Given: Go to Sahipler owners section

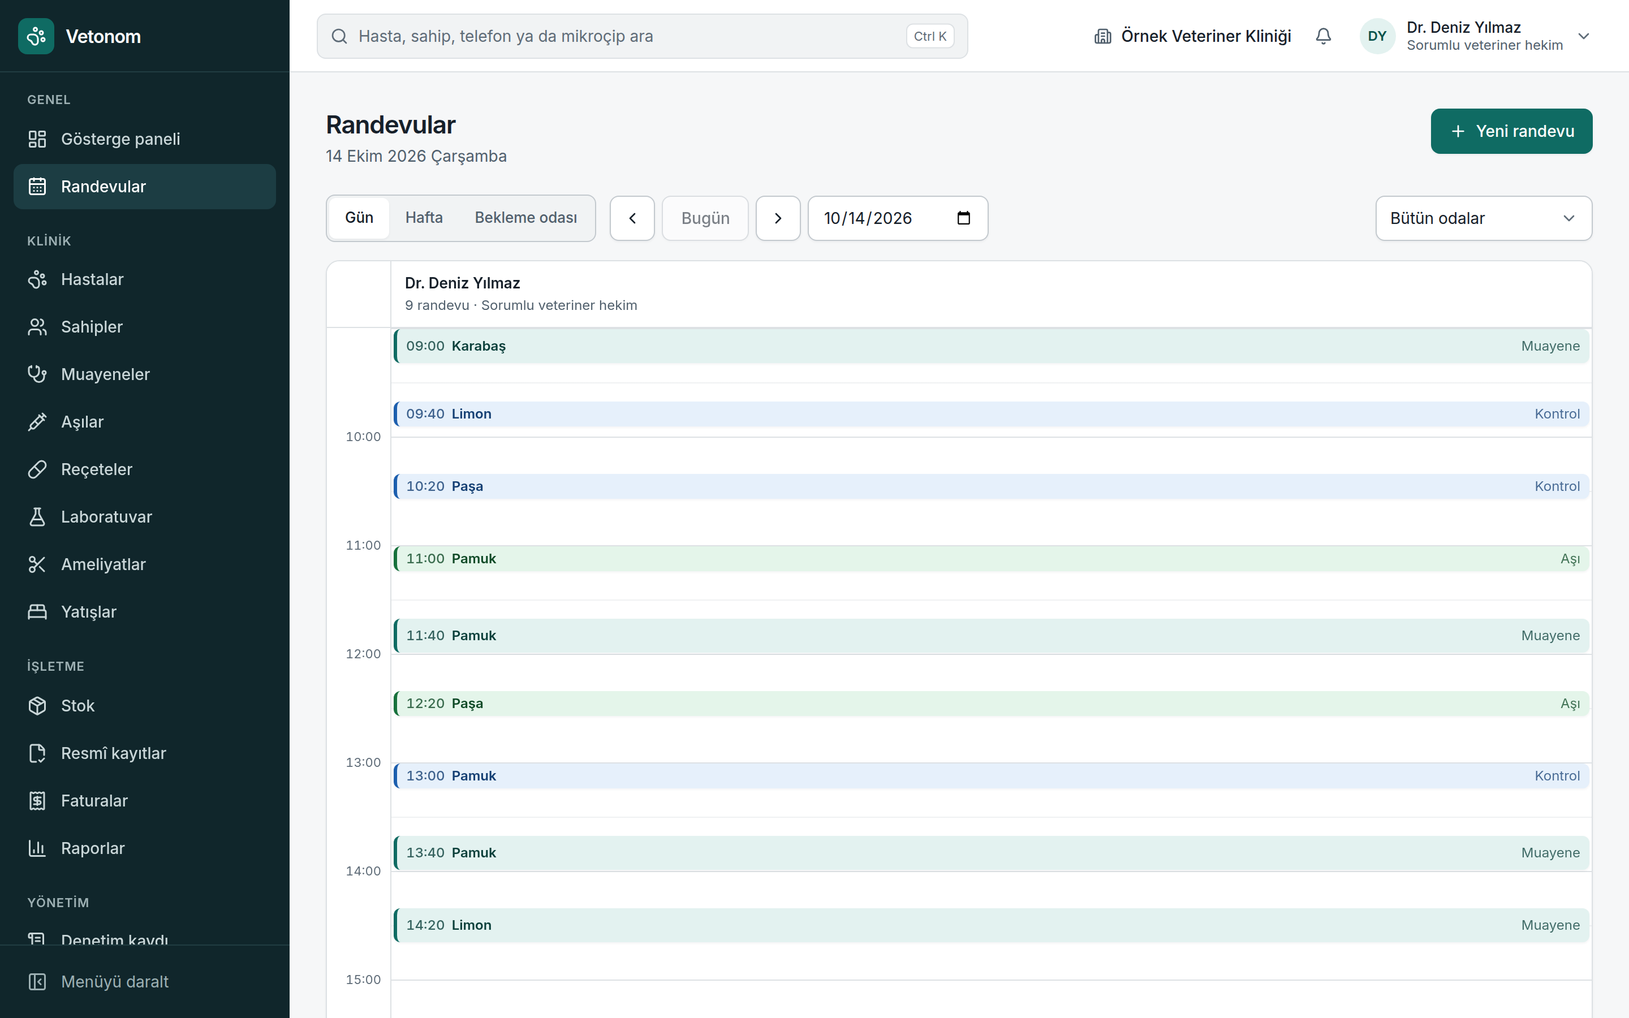Looking at the screenshot, I should [x=145, y=327].
